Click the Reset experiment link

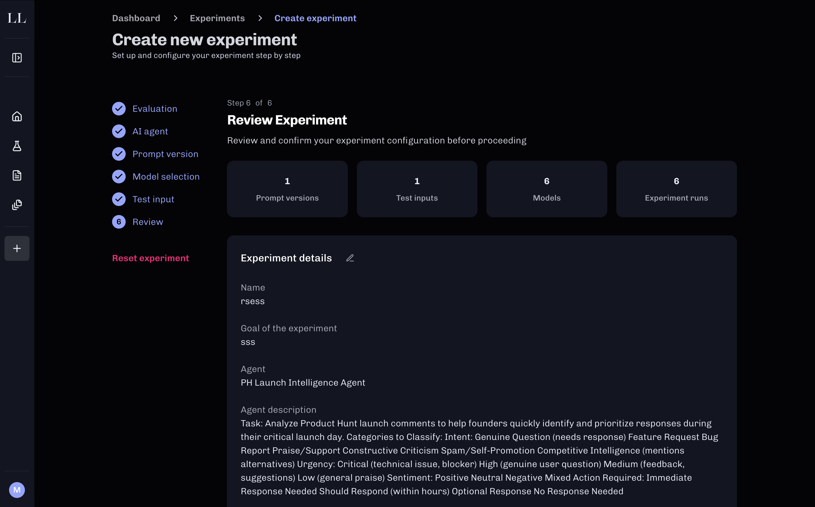150,258
